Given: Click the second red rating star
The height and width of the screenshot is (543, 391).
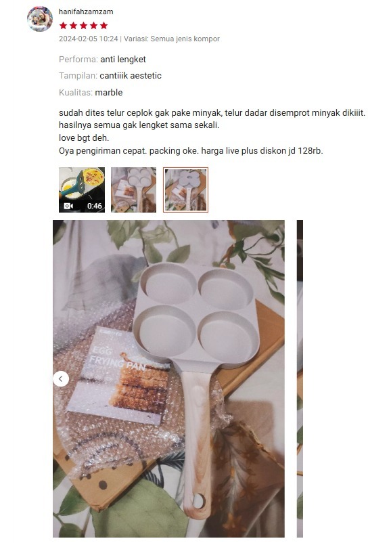Looking at the screenshot, I should pos(73,26).
